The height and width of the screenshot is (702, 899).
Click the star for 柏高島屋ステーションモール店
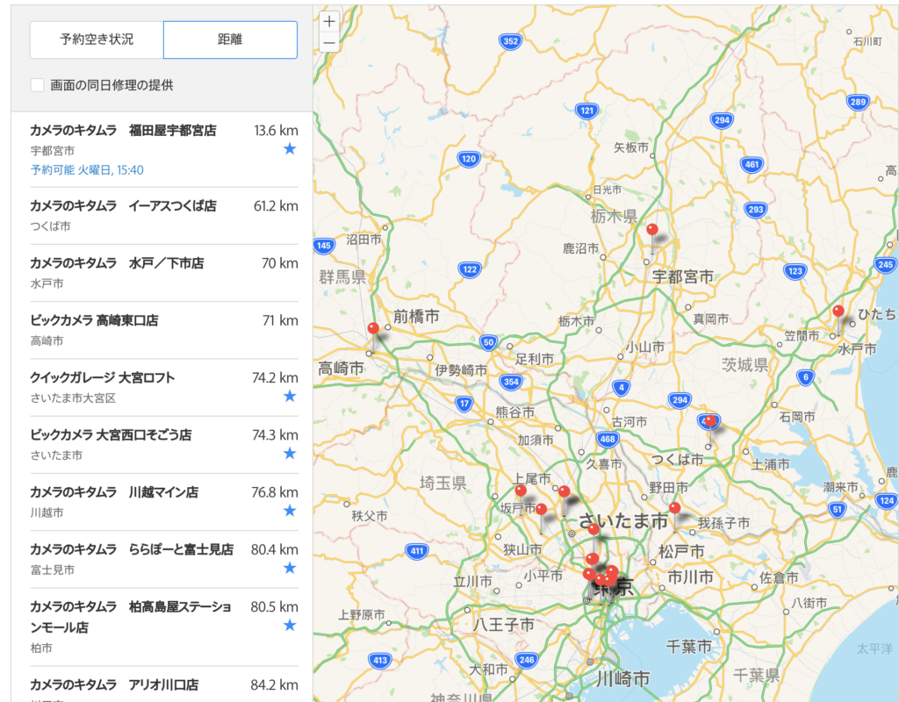[290, 625]
